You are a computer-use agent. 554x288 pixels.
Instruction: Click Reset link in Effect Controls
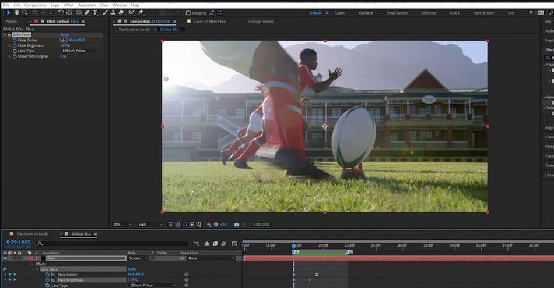[x=65, y=35]
